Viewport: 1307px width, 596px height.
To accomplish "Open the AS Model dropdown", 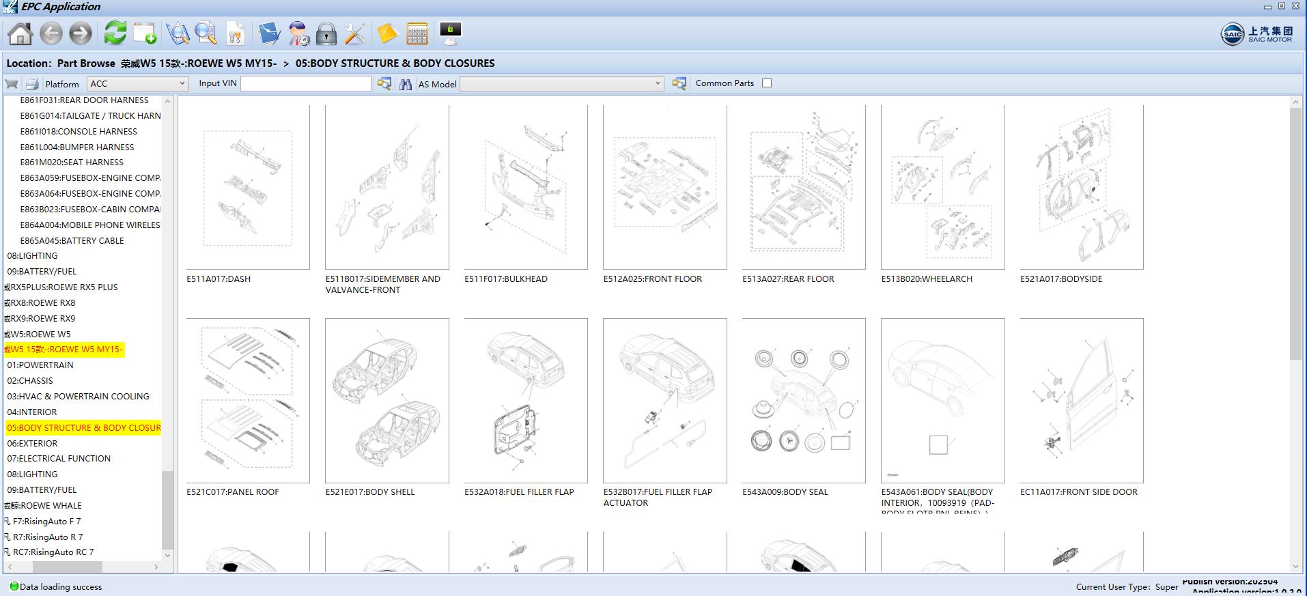I will [562, 83].
